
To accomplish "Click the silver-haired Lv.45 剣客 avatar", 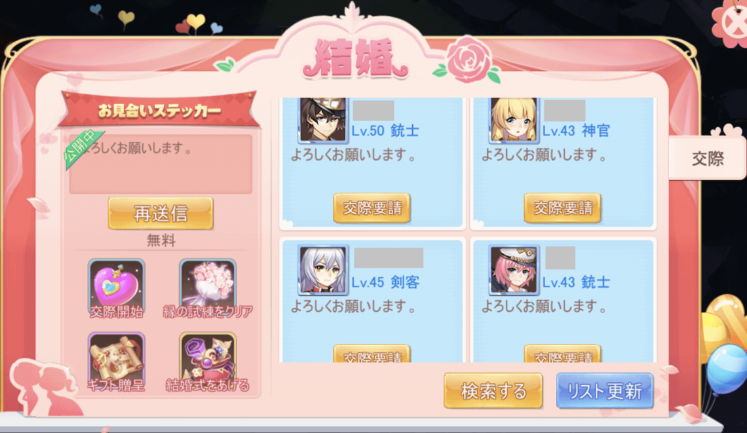I will pos(323,270).
